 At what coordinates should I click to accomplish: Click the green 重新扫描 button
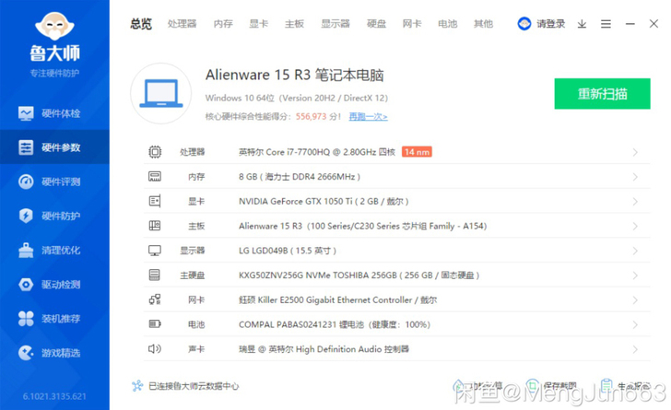pyautogui.click(x=602, y=93)
